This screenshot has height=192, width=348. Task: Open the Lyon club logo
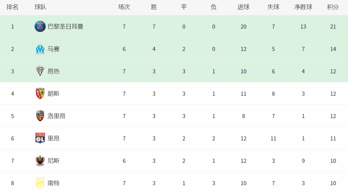click(x=40, y=138)
